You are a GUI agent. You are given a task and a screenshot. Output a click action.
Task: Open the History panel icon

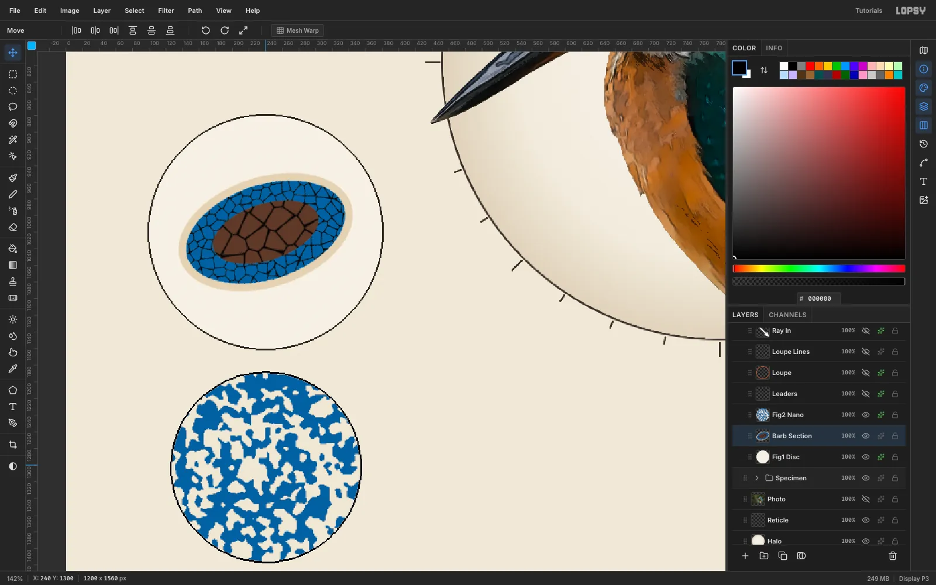924,144
